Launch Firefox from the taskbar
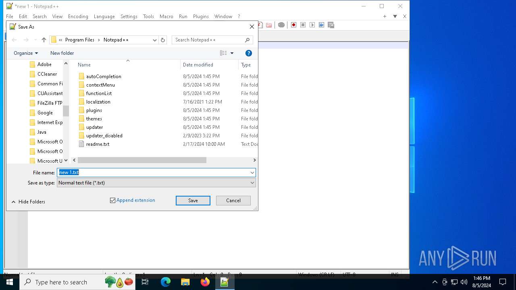516x290 pixels. [205, 282]
